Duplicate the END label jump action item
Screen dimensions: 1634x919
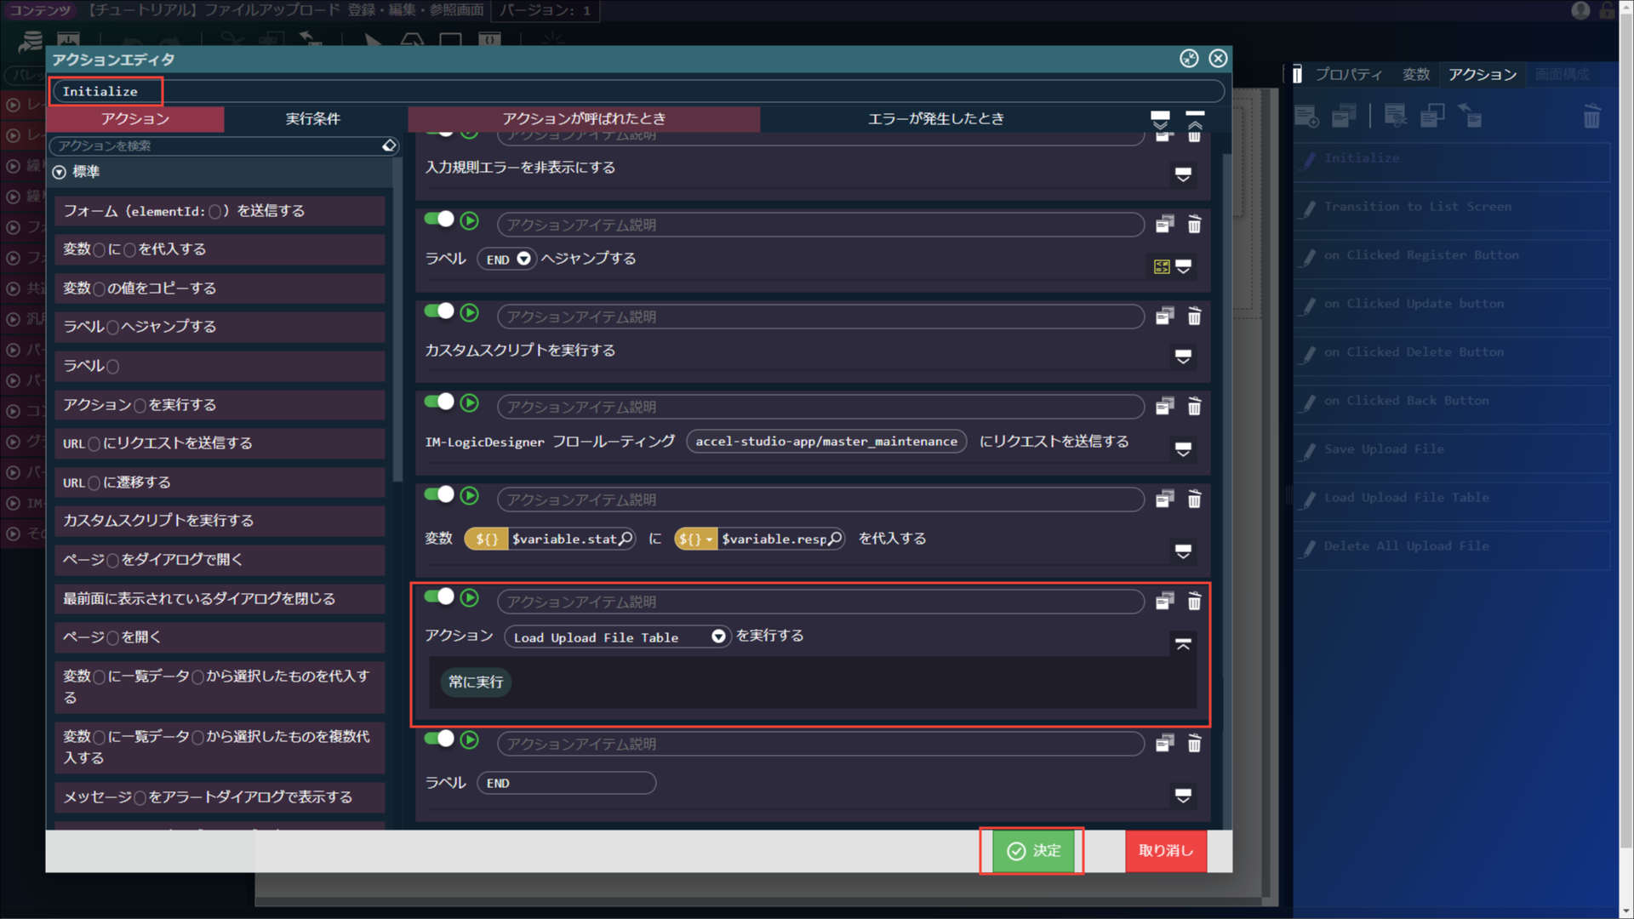click(1164, 224)
